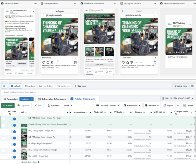Open the Columns: Custom dropdown
The height and width of the screenshot is (164, 196).
(108, 106)
